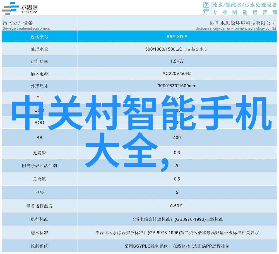Select the AC220V/50HZ value
Viewport: 279px width, 254px height.
coord(177,73)
